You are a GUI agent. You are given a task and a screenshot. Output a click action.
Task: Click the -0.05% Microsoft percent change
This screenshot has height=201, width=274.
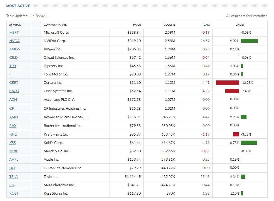point(246,32)
